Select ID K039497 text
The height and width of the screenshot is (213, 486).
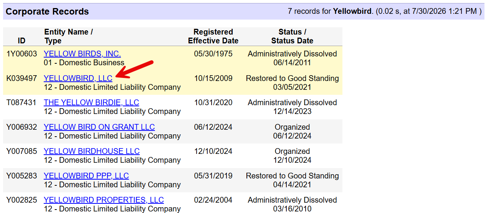coord(21,78)
